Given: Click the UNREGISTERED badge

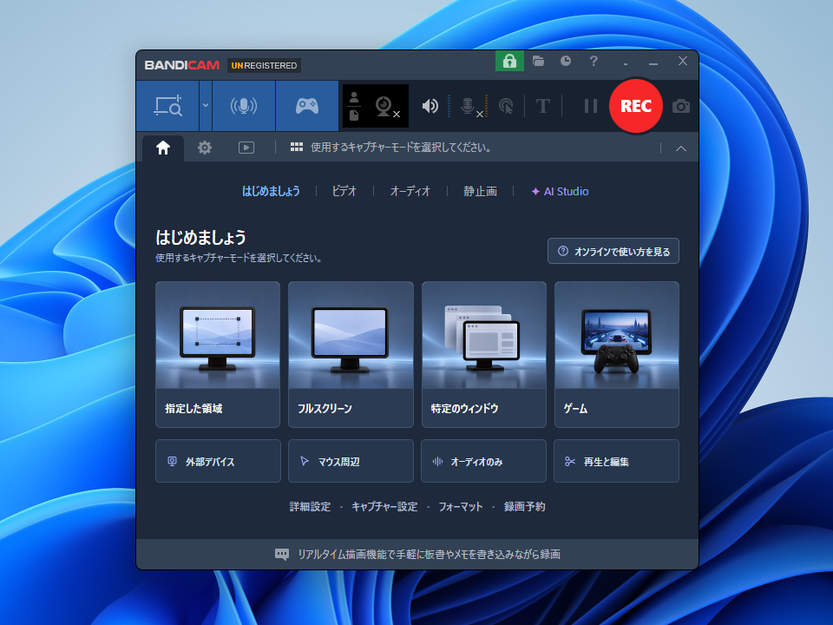Looking at the screenshot, I should point(264,65).
